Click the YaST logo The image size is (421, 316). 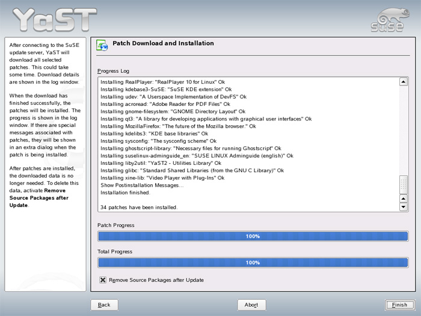click(55, 19)
